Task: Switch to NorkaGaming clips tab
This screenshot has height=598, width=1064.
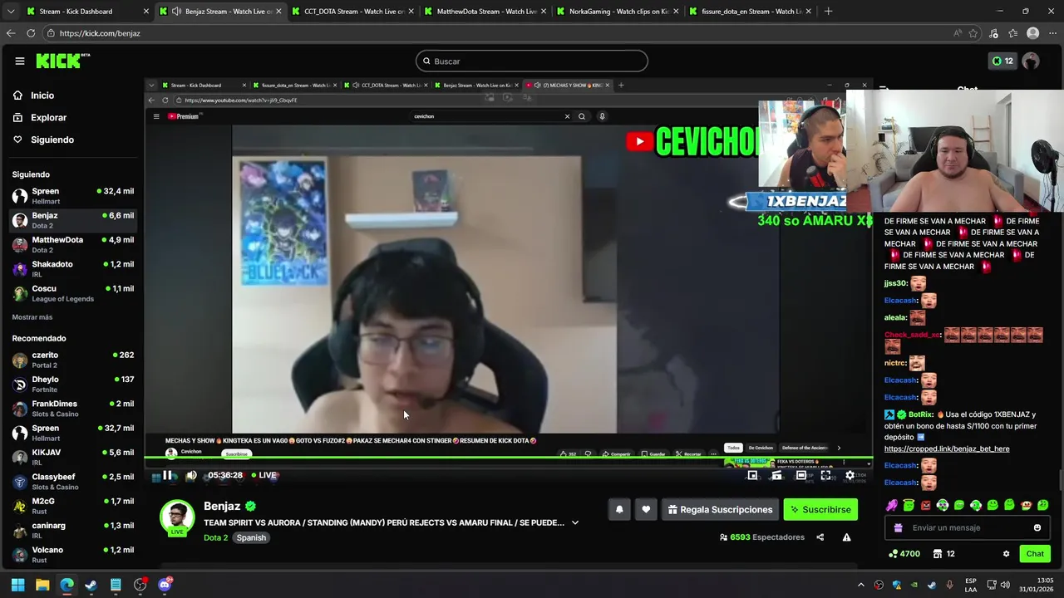Action: [x=618, y=12]
